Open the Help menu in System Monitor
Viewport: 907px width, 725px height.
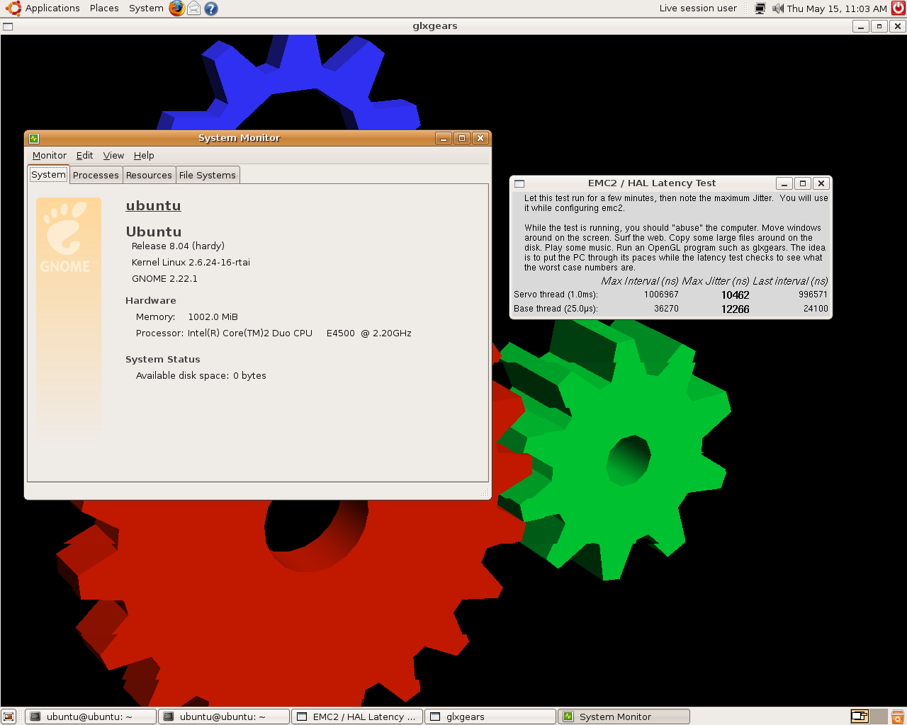[x=144, y=156]
